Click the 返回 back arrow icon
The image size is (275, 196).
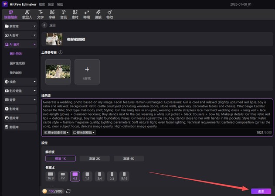(x=44, y=26)
